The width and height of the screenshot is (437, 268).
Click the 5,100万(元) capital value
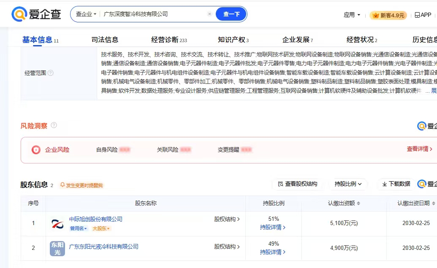[344, 223]
